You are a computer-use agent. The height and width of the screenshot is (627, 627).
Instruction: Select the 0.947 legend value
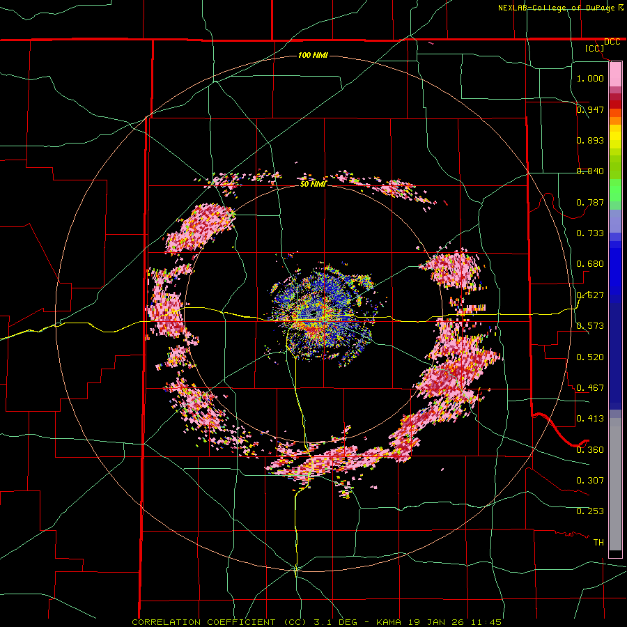(x=590, y=109)
